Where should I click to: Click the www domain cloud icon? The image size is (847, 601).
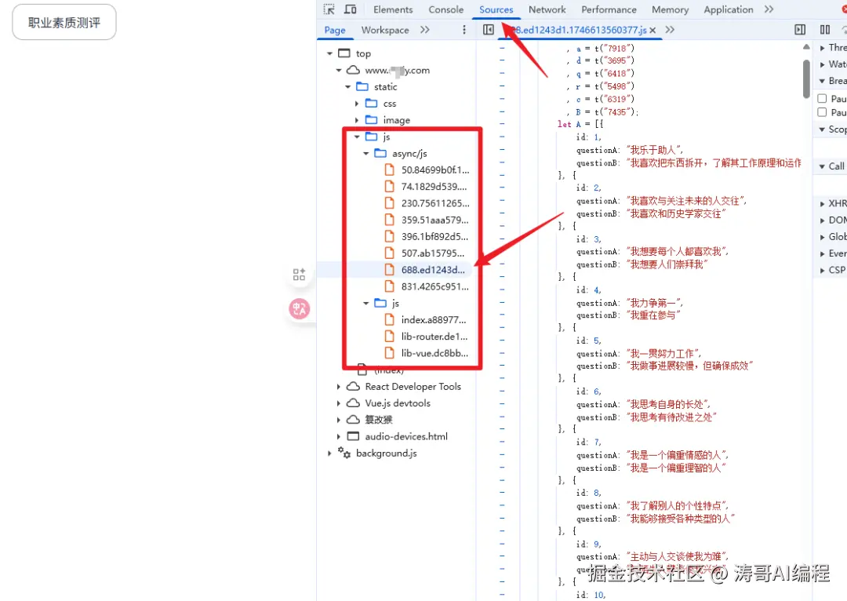pos(353,70)
